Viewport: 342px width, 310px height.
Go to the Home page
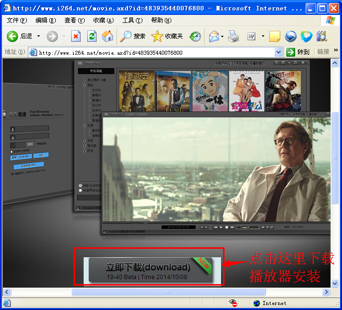click(108, 36)
